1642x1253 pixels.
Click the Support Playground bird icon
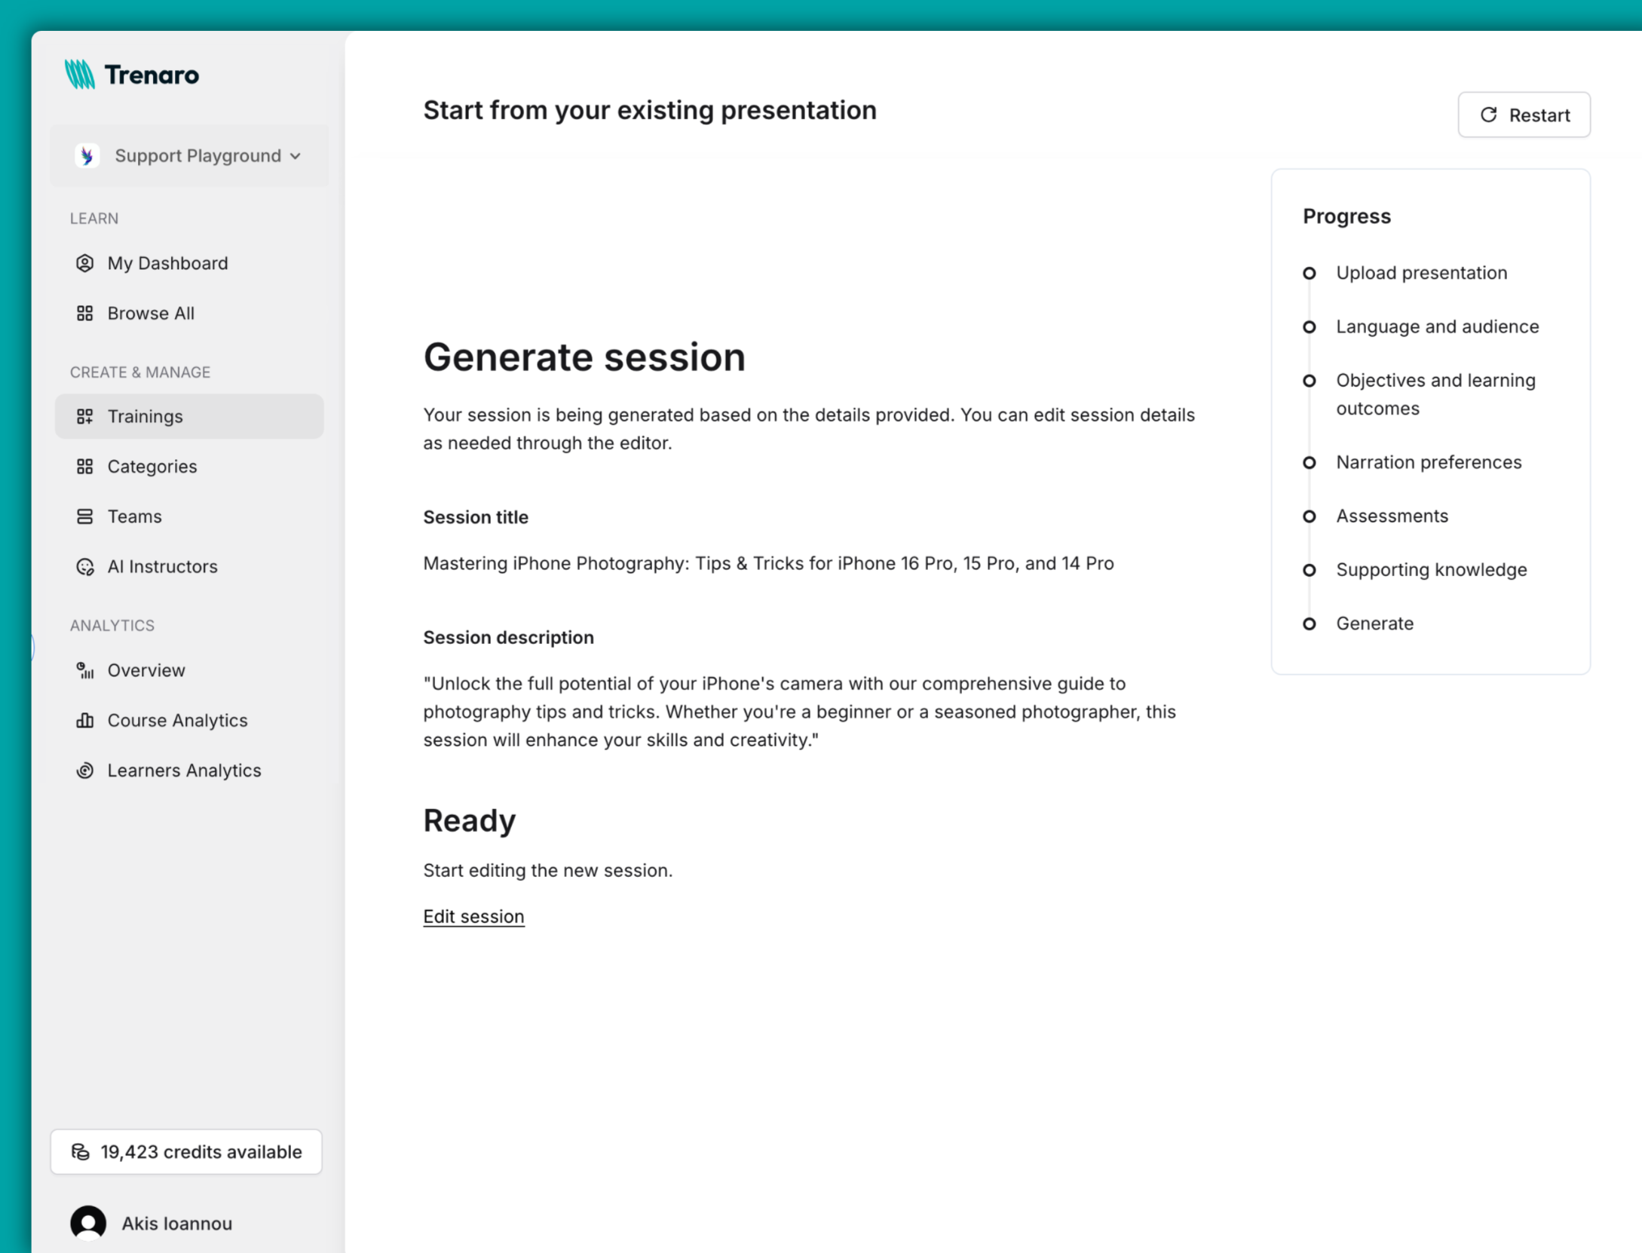[88, 156]
